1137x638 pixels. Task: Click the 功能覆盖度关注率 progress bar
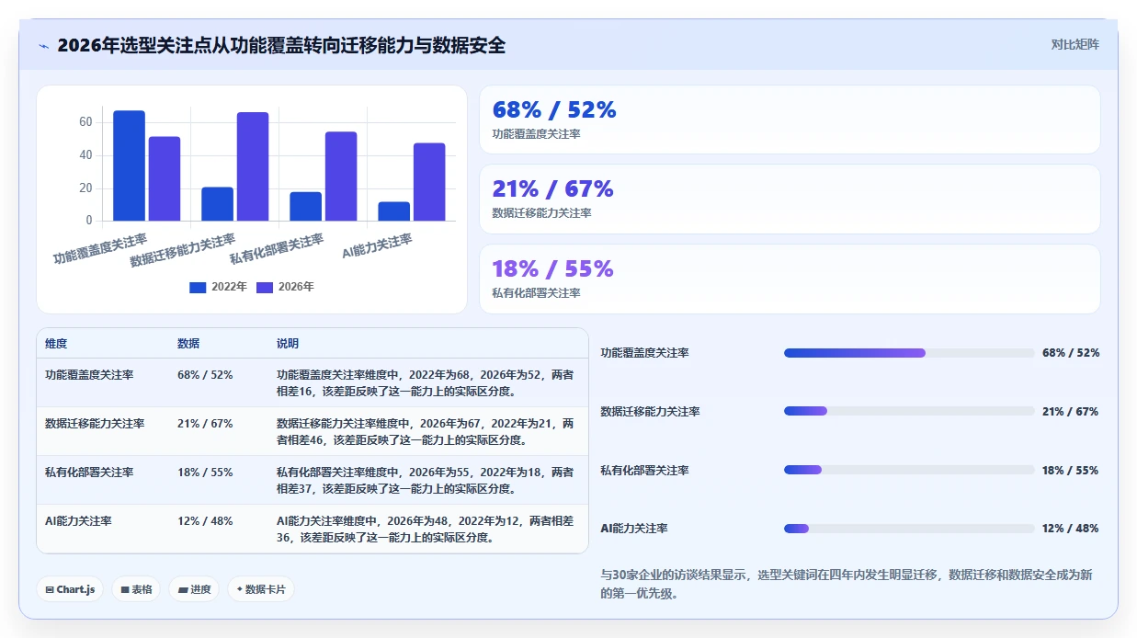[x=909, y=353]
